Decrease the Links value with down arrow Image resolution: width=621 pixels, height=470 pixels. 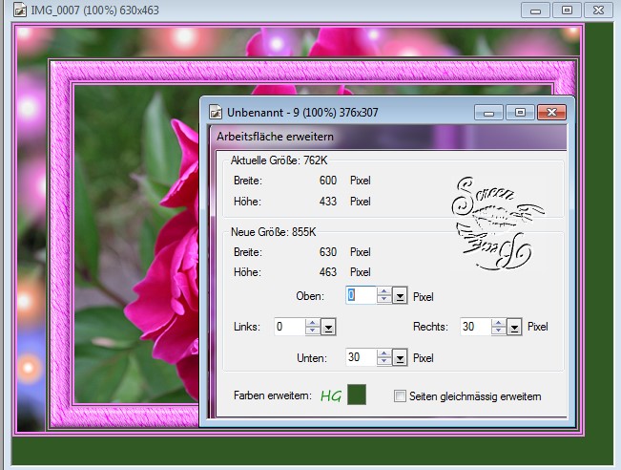pos(313,331)
